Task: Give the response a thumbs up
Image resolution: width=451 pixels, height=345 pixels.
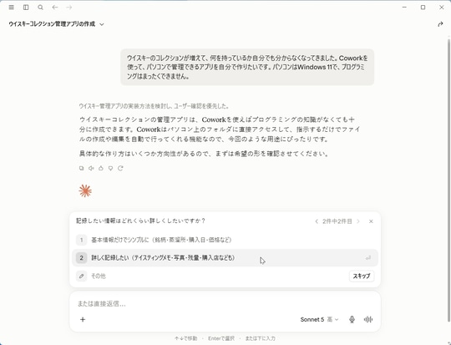Action: (101, 168)
